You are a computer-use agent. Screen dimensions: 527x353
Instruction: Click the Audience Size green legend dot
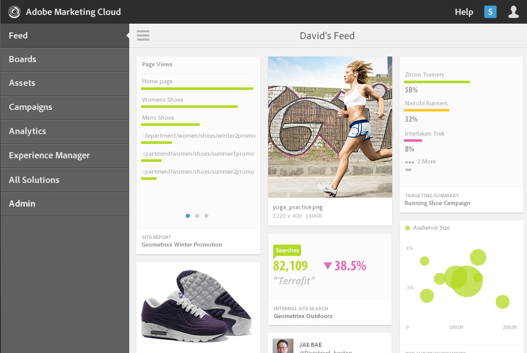[408, 228]
